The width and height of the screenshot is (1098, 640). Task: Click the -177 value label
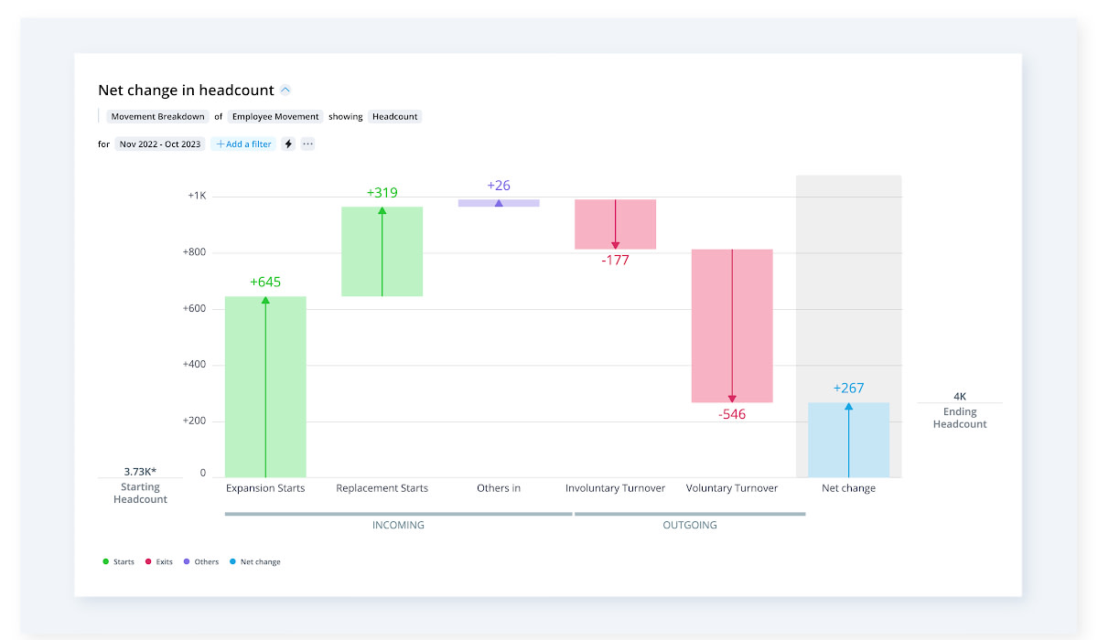click(x=616, y=261)
